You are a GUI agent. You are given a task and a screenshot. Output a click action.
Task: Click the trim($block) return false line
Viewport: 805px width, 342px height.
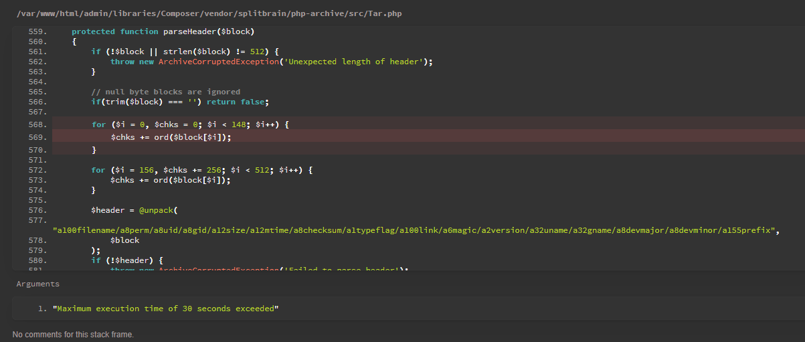pos(180,102)
